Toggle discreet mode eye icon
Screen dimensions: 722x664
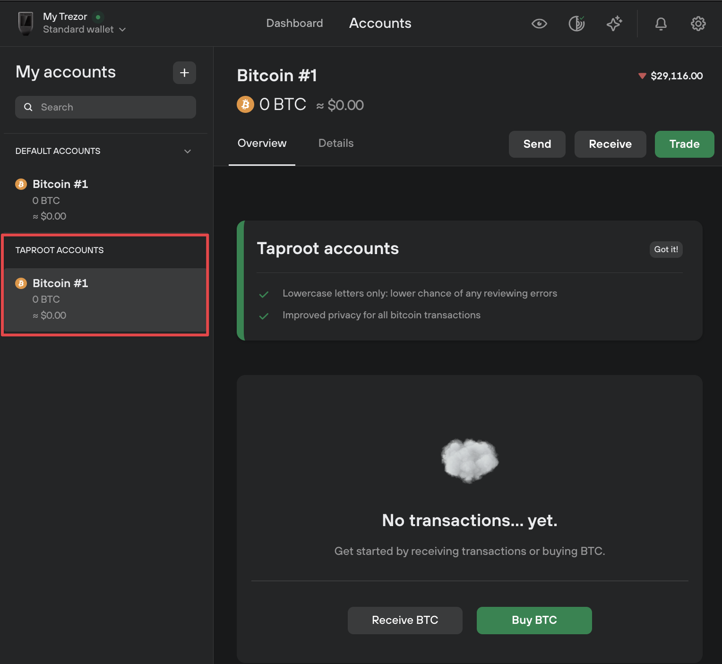point(539,24)
